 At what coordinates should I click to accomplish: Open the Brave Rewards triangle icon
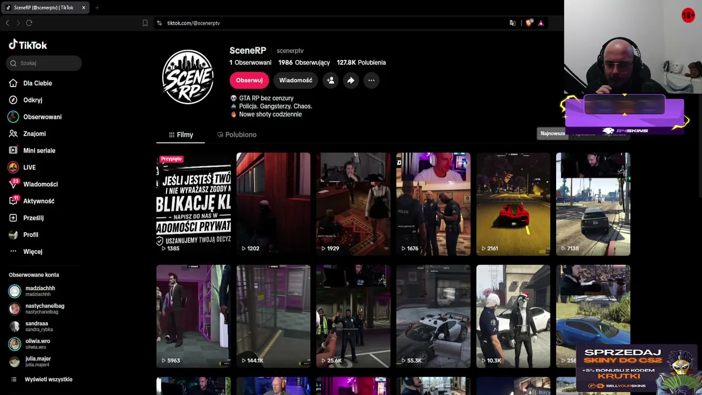click(x=541, y=23)
